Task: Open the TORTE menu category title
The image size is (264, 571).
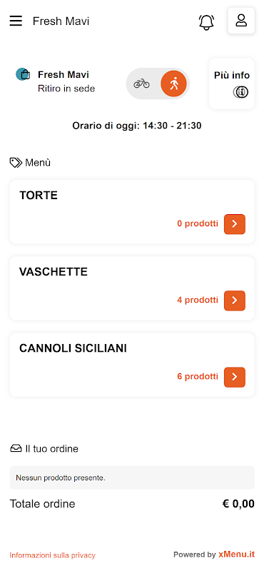Action: tap(39, 196)
